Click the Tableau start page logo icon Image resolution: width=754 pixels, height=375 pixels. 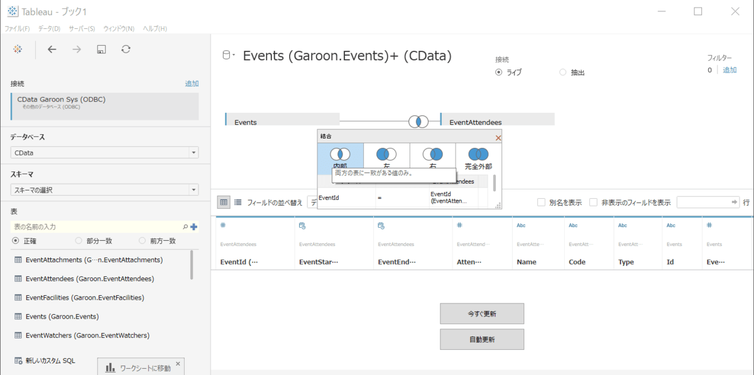tap(18, 49)
